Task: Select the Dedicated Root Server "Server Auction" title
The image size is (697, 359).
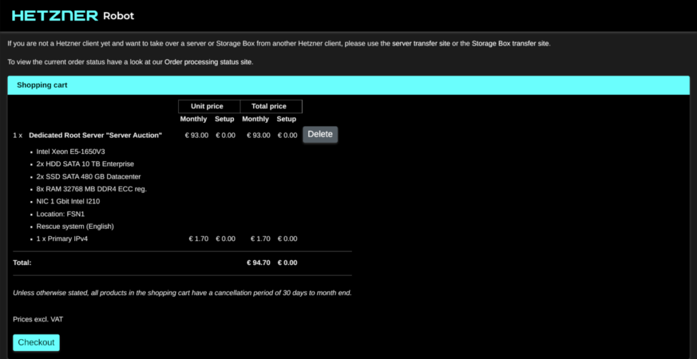Action: point(95,136)
